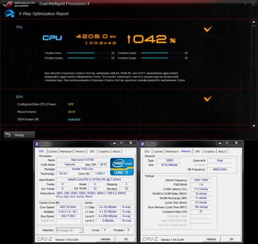Click the 48 W recommend value
258x244 pixels.
coord(71,112)
